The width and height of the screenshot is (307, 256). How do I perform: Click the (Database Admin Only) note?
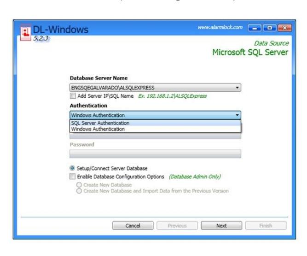195,177
